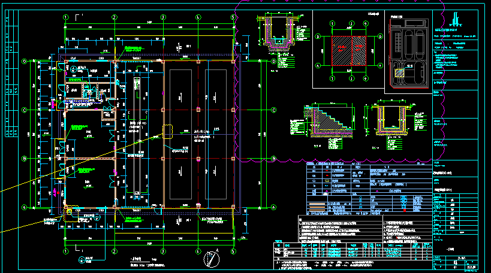Image resolution: width=491 pixels, height=273 pixels.
Task: Click the north arrow compass symbol
Action: (210, 260)
